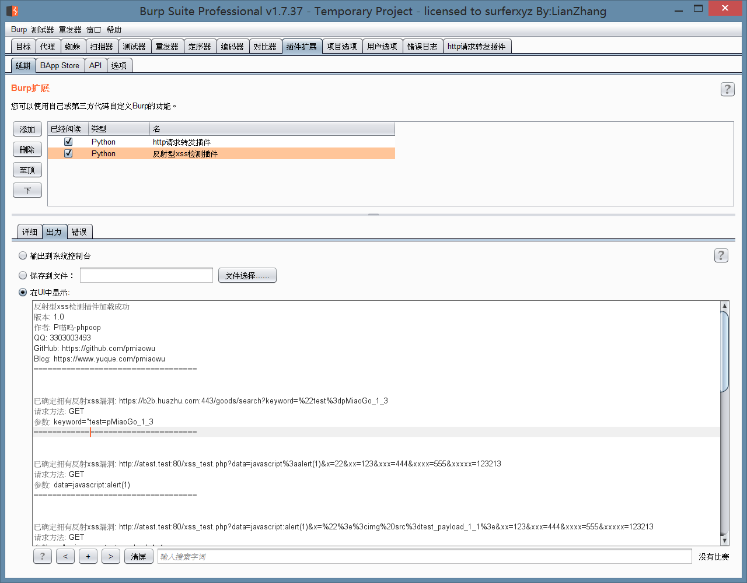Click the 删除 remove extension button
The height and width of the screenshot is (583, 747).
pyautogui.click(x=27, y=150)
